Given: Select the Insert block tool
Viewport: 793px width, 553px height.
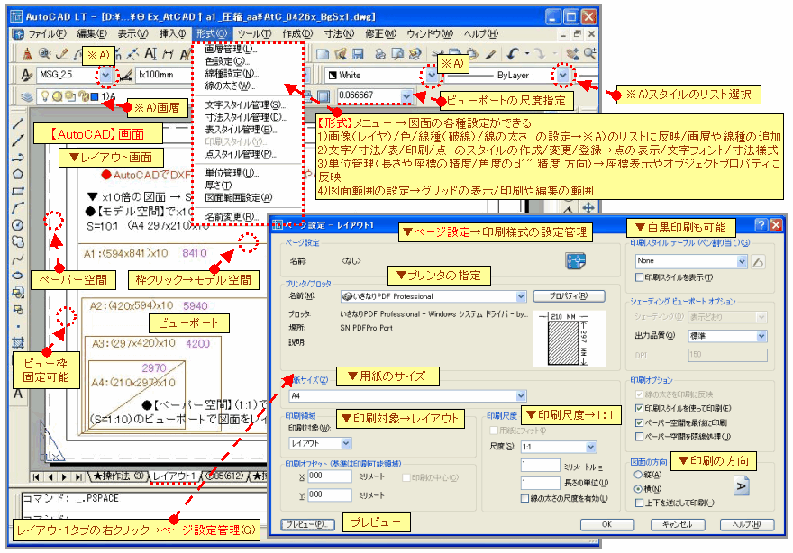Looking at the screenshot, I should [x=18, y=293].
